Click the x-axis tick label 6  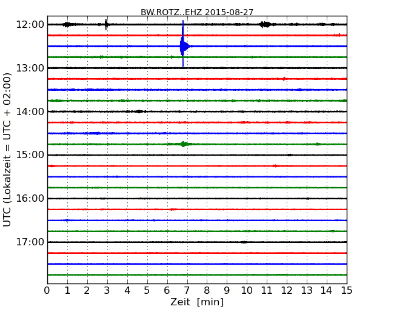coord(167,291)
